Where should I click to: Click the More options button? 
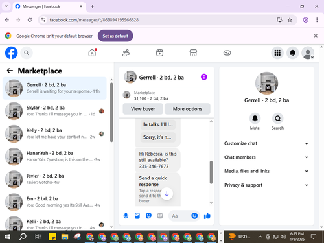pyautogui.click(x=187, y=109)
